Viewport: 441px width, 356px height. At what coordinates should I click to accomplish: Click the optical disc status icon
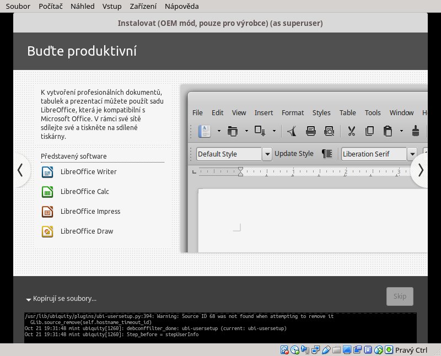coord(295,350)
